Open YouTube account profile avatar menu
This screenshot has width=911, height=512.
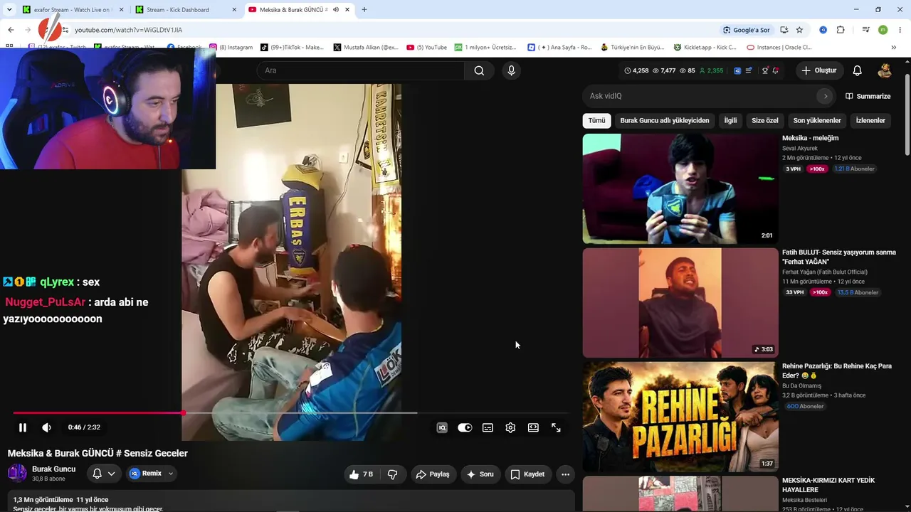885,70
